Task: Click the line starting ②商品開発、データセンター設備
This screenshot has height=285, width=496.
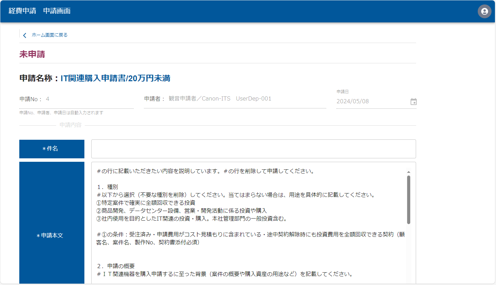Action: click(x=182, y=211)
